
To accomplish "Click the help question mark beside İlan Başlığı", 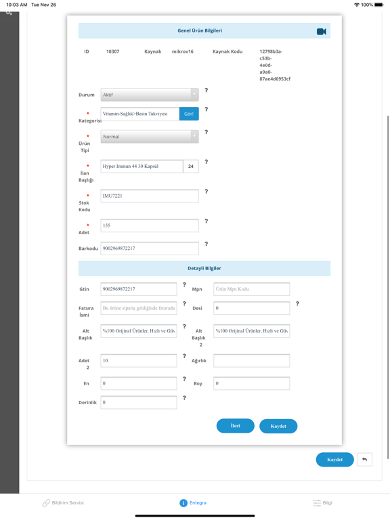I will (207, 162).
